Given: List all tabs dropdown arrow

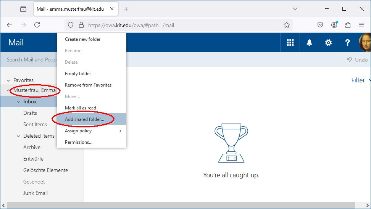Looking at the screenshot, I should (295, 9).
